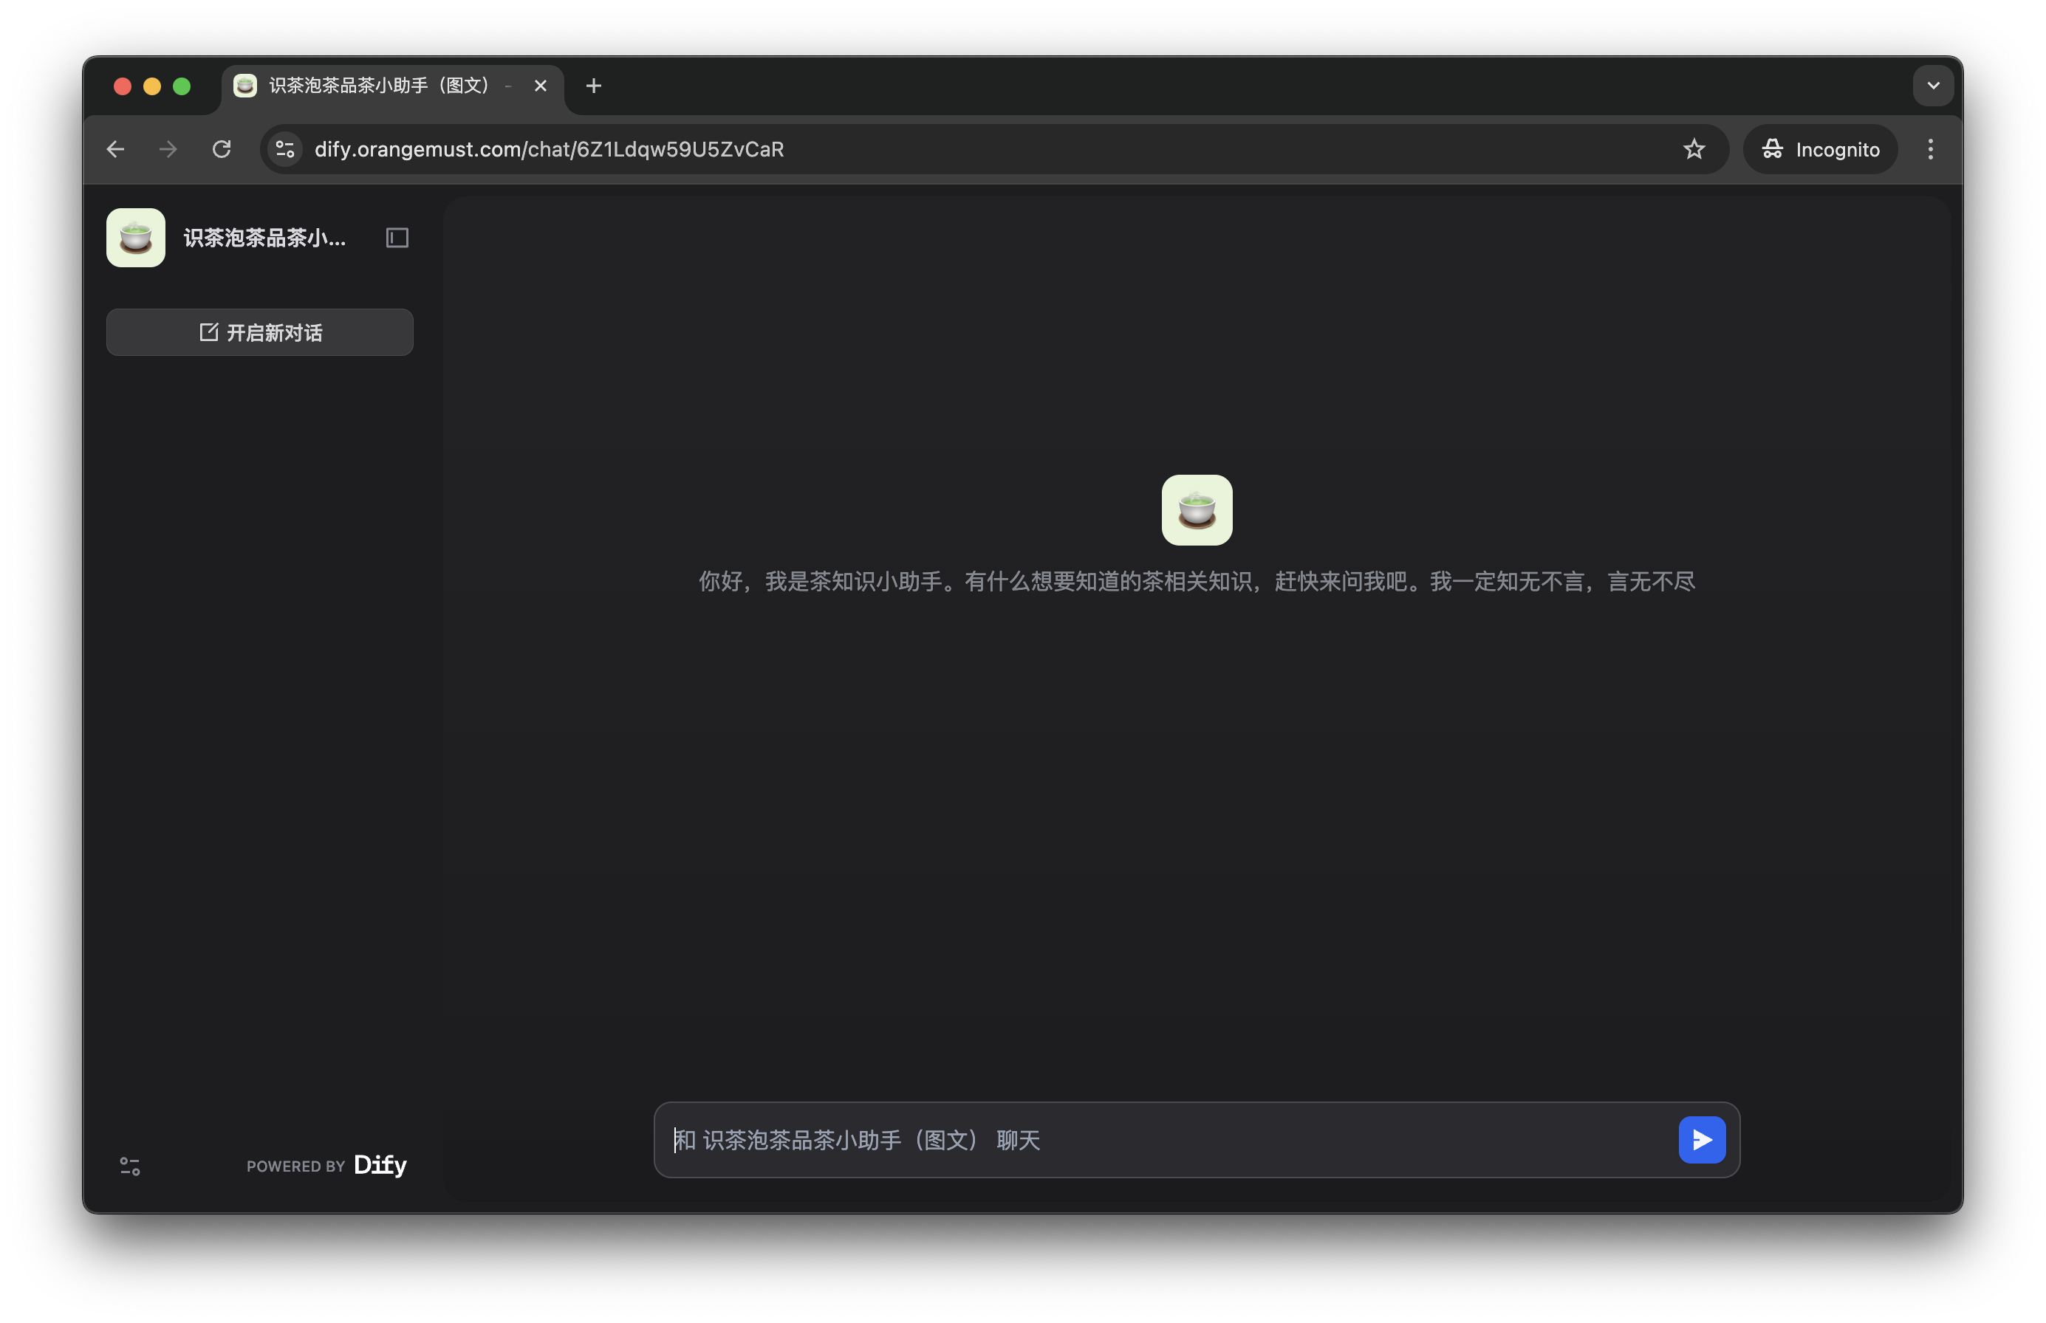Viewport: 2046px width, 1323px height.
Task: Click the send message paper plane icon
Action: pyautogui.click(x=1701, y=1140)
